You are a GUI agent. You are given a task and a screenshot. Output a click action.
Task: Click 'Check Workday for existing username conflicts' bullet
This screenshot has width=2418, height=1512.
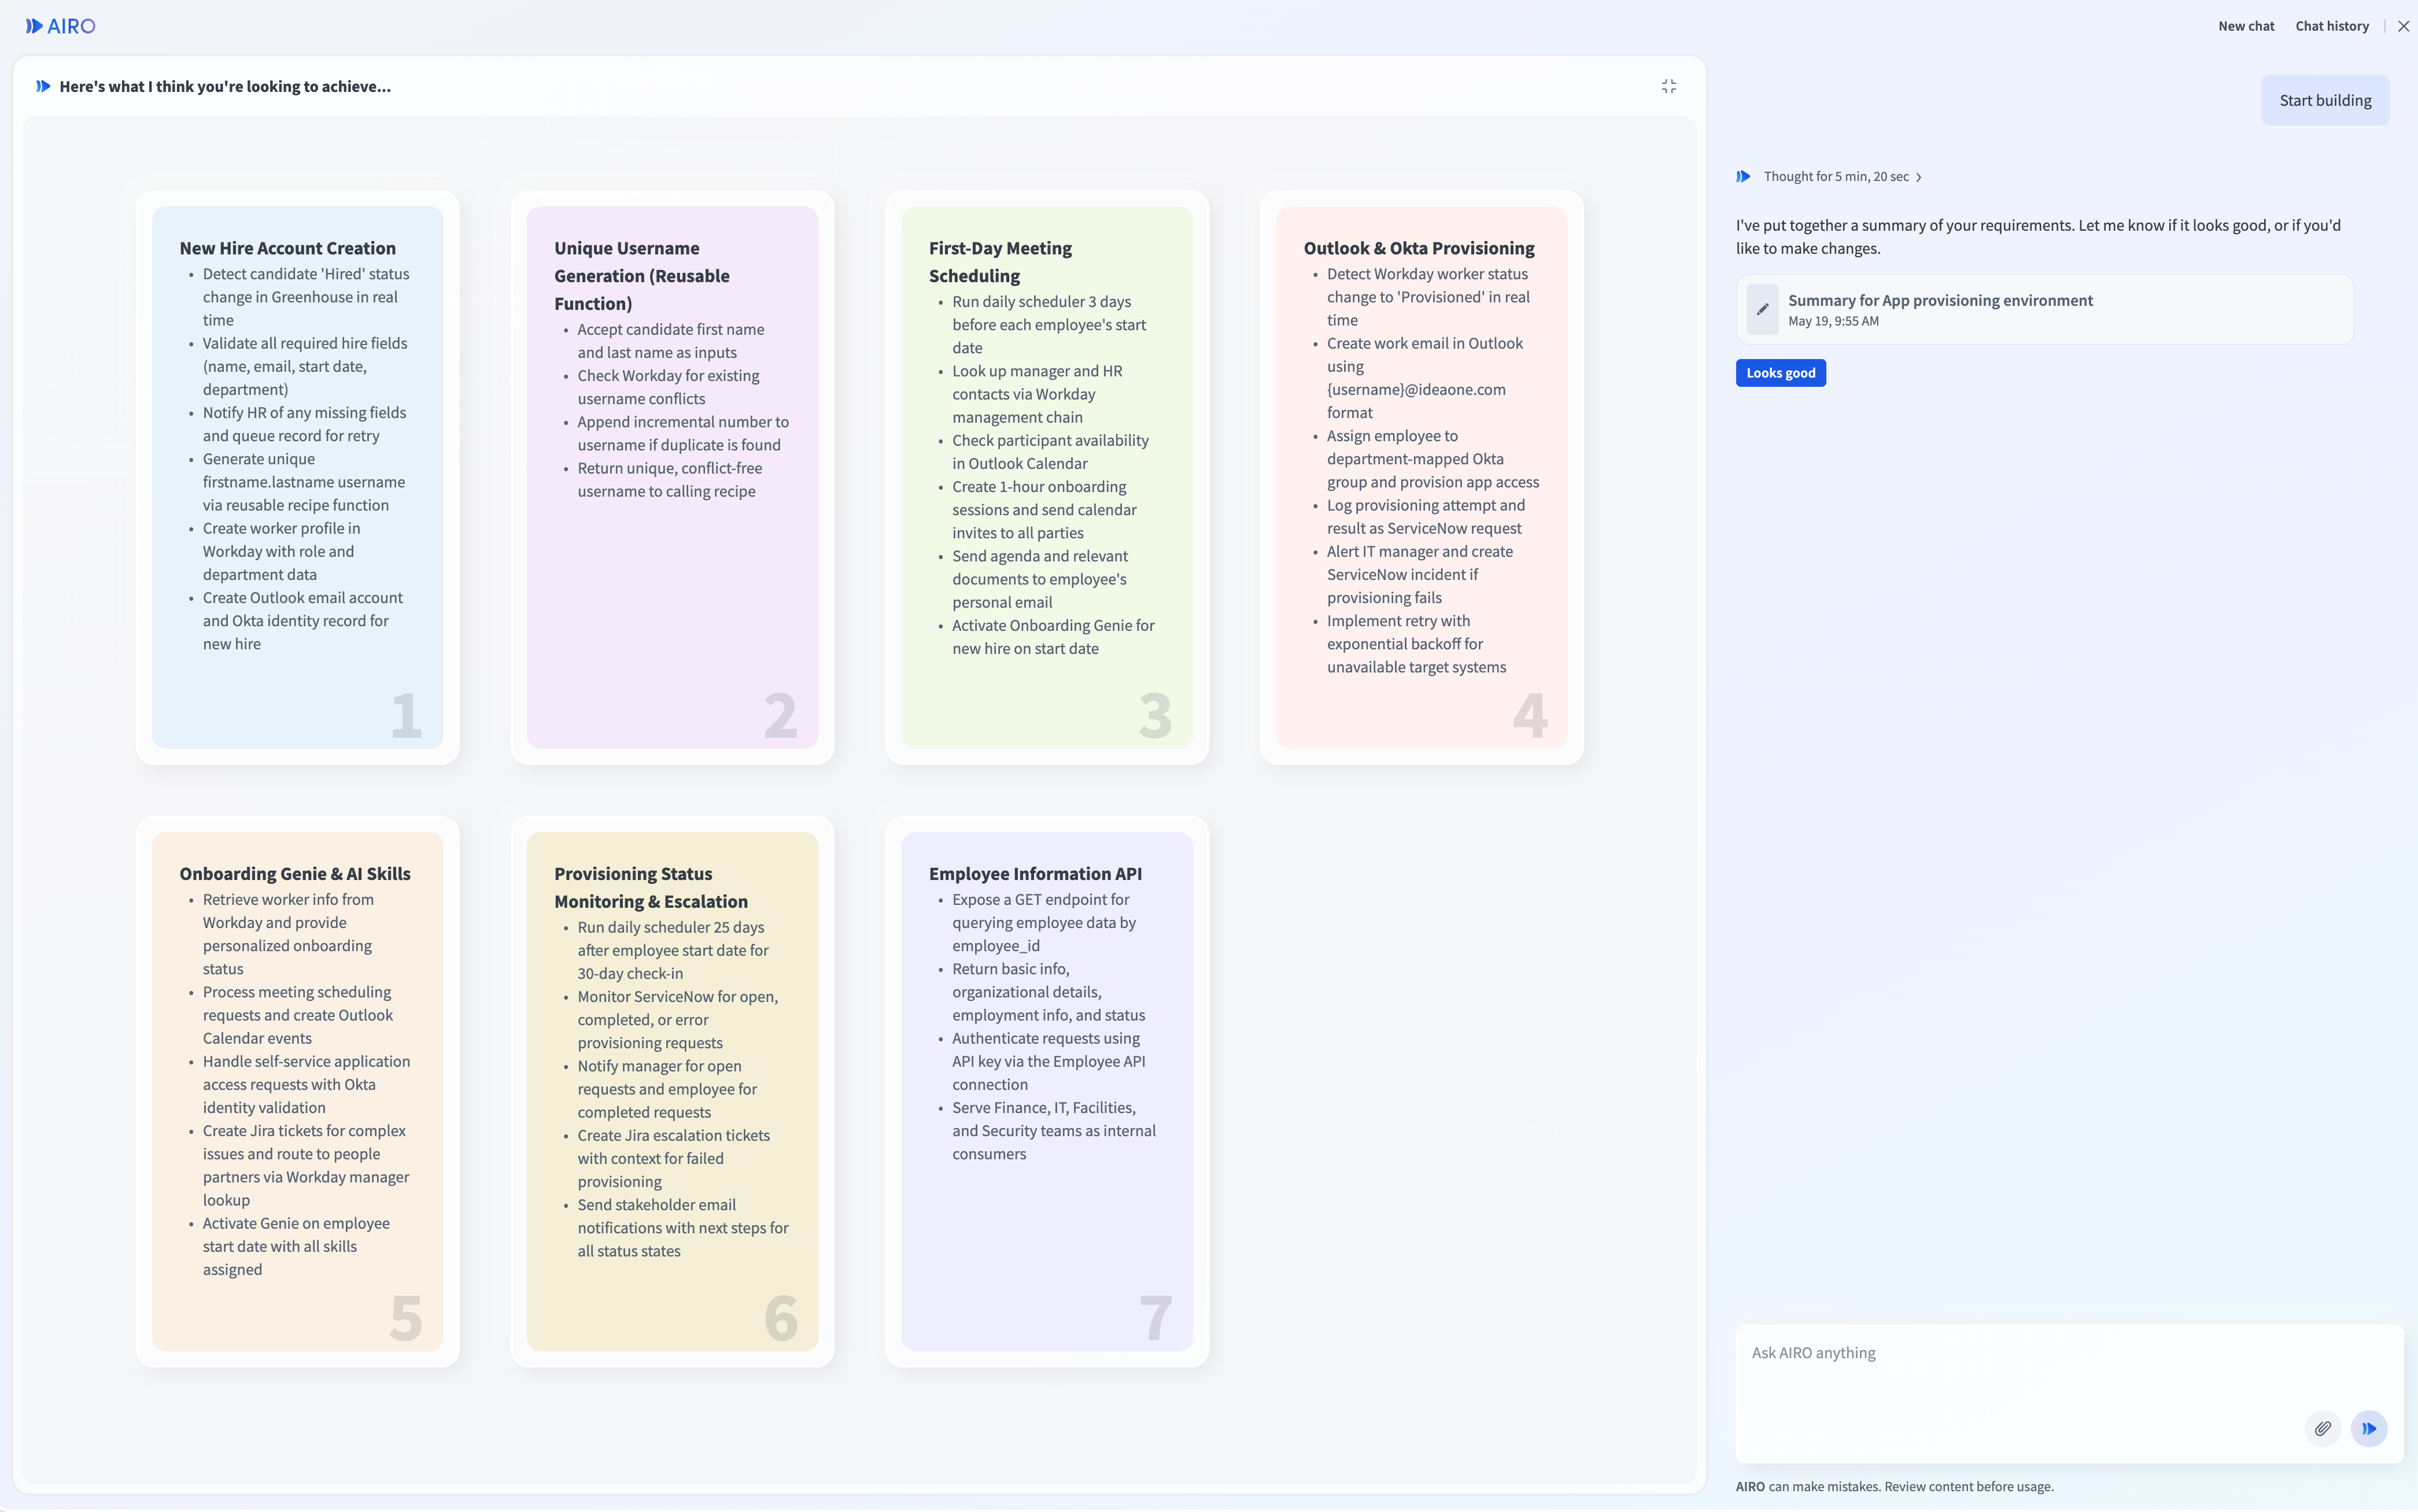tap(668, 387)
